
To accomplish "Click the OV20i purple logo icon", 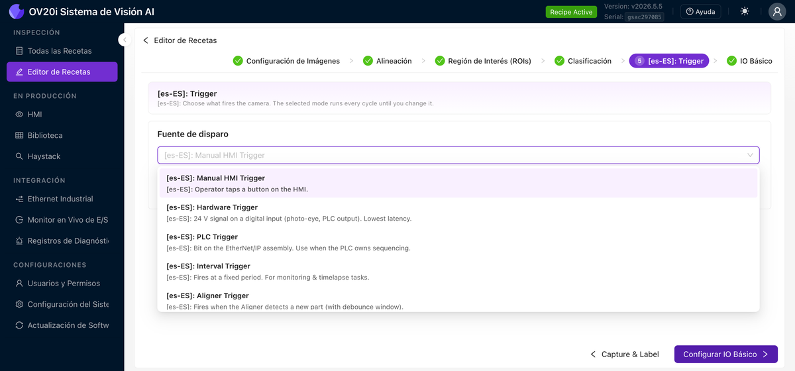I will coord(17,12).
